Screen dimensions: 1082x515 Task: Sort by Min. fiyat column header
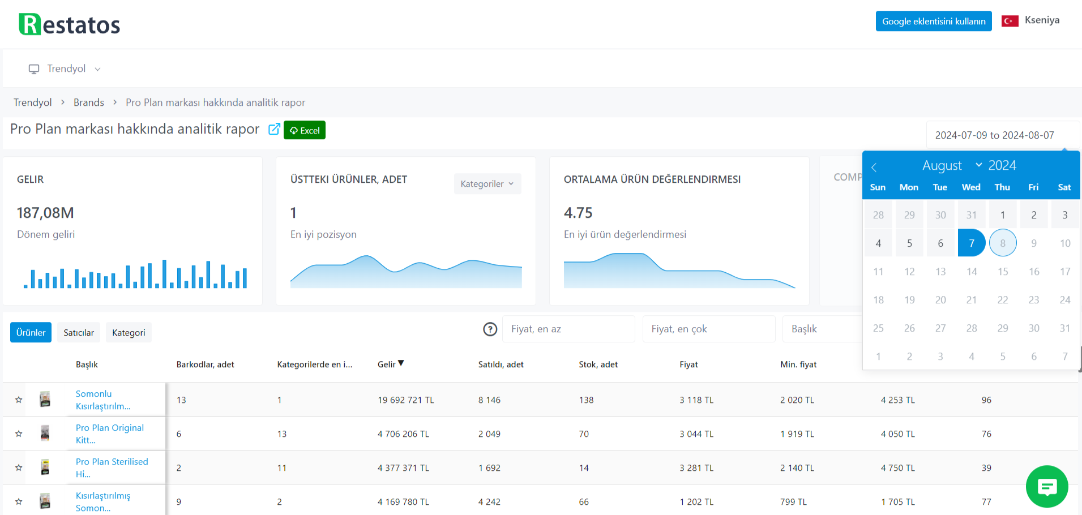[798, 364]
